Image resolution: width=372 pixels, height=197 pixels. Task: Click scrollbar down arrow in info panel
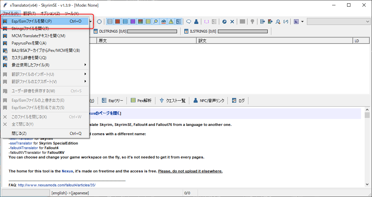coord(367,184)
